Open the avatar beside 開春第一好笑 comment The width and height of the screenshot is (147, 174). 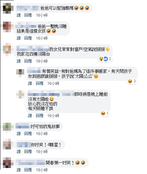[7, 163]
